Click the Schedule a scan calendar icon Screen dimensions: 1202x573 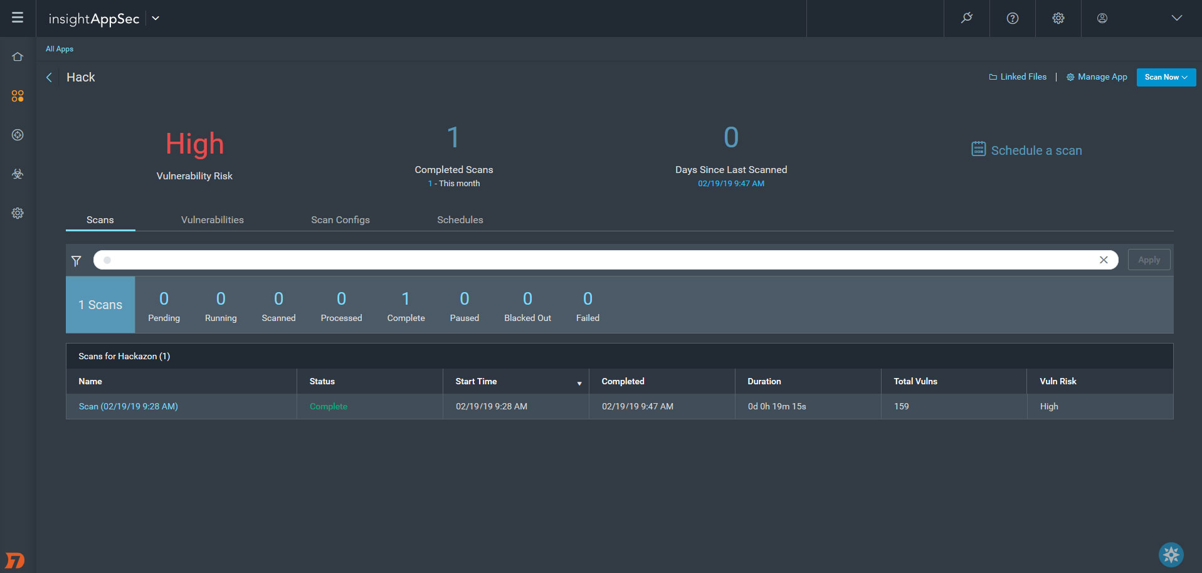[978, 149]
